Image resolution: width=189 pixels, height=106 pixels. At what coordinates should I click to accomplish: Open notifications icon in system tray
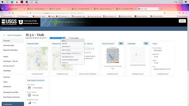tap(186, 2)
